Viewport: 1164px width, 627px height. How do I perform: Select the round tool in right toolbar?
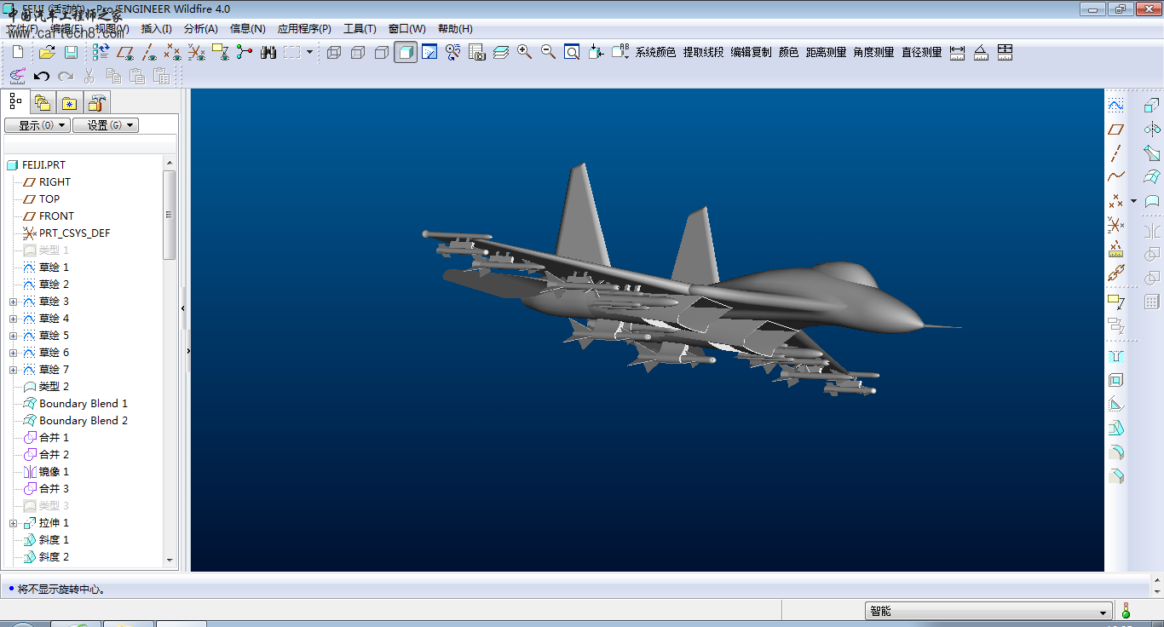(1116, 452)
